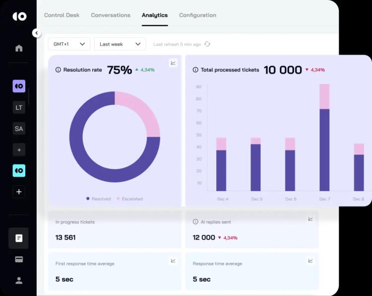372x296 pixels.
Task: Click the info icon next to Resolution rate
Action: coord(58,70)
